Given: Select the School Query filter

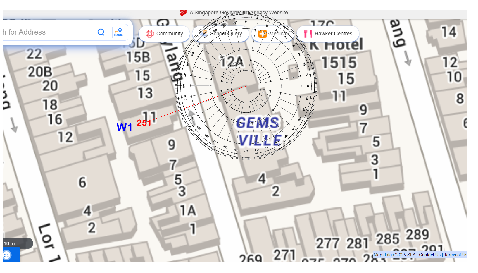Looking at the screenshot, I should click(226, 34).
